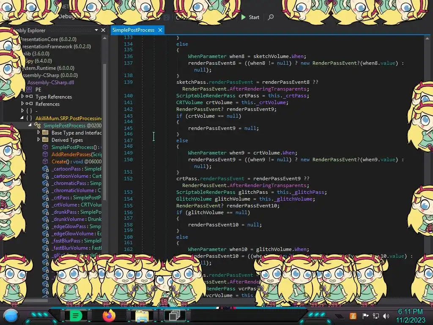Select the Assembly-CSharp.dll tree node
The height and width of the screenshot is (325, 433).
coord(51,83)
